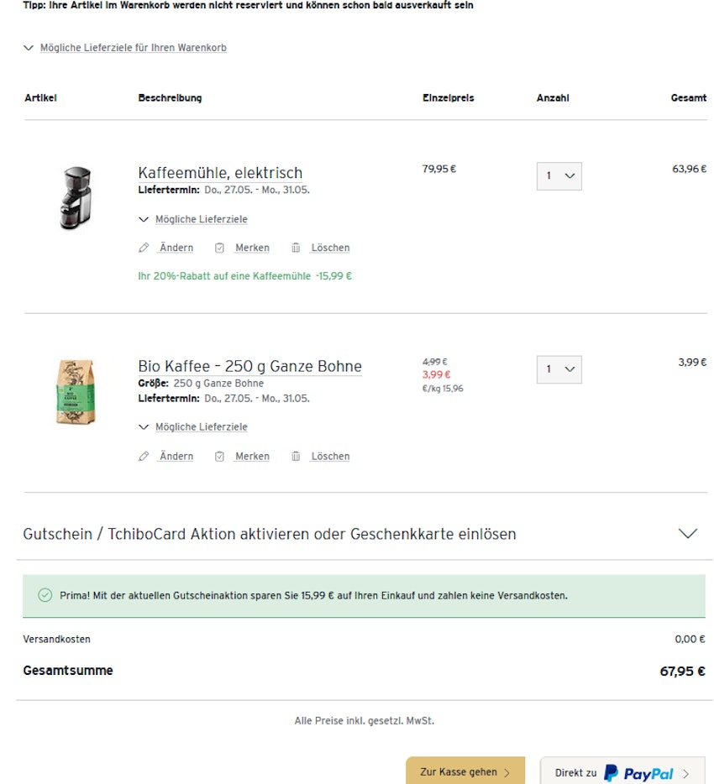The width and height of the screenshot is (714, 784).
Task: Open quantity dropdown for the Kaffeemühle
Action: [x=559, y=176]
